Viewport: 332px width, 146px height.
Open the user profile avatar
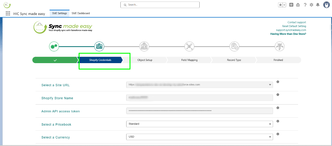click(x=326, y=5)
